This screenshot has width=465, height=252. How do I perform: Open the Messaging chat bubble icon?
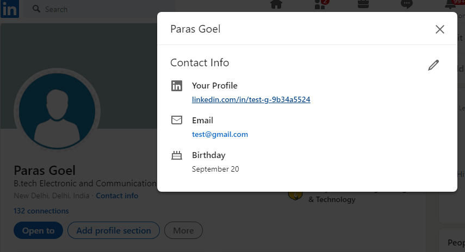tap(407, 4)
